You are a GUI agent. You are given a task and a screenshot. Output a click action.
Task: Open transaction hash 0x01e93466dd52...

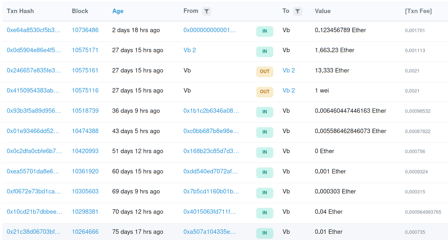point(33,131)
